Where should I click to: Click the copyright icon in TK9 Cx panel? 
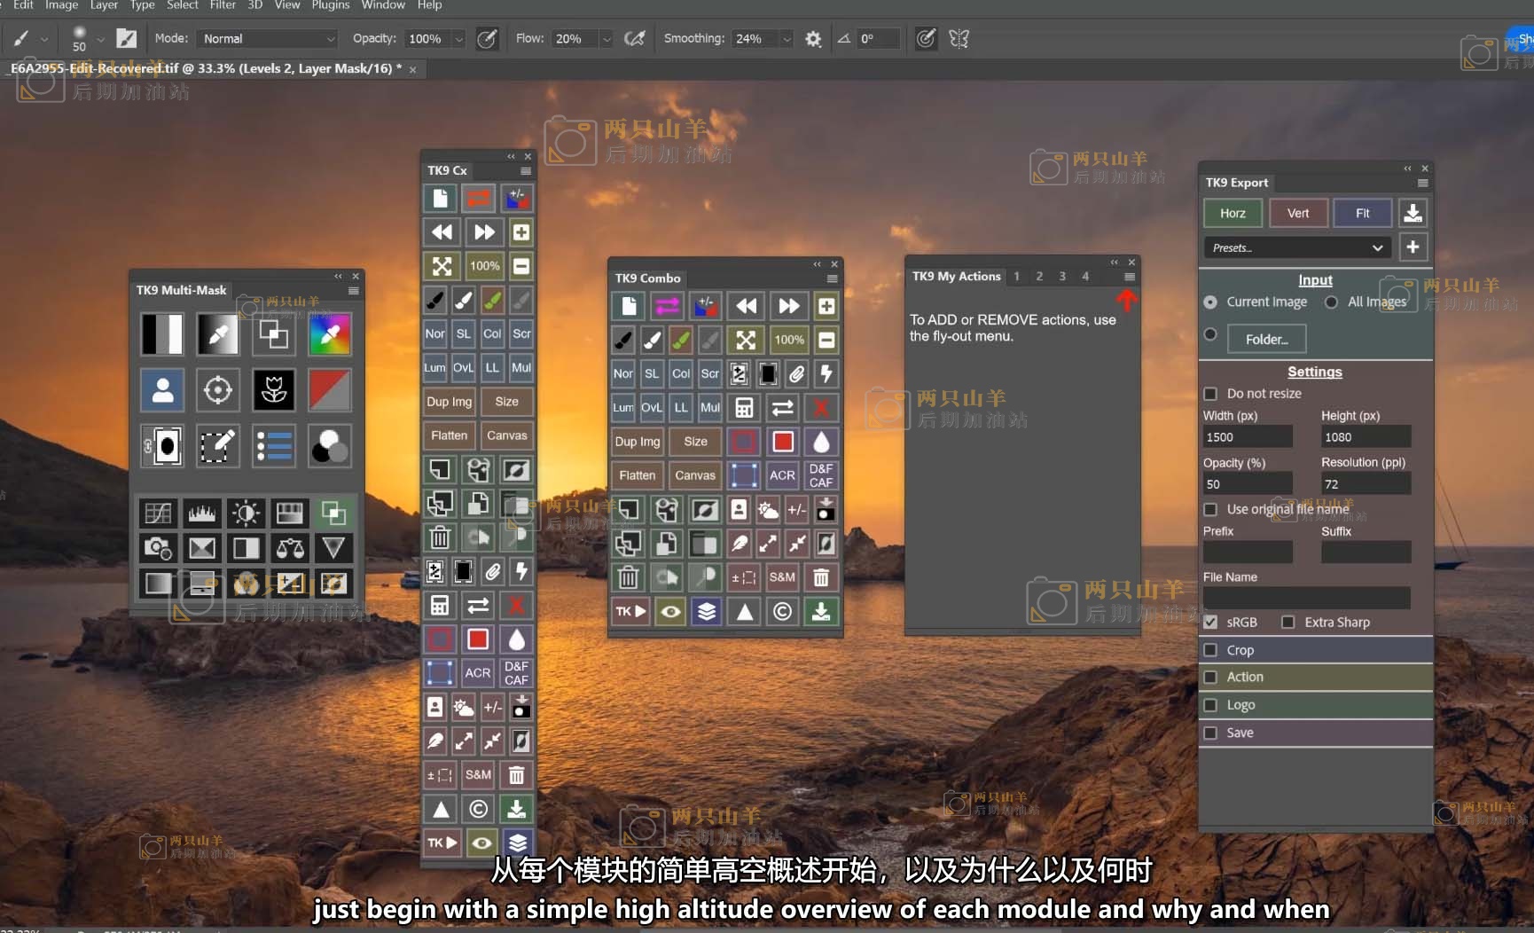click(478, 809)
